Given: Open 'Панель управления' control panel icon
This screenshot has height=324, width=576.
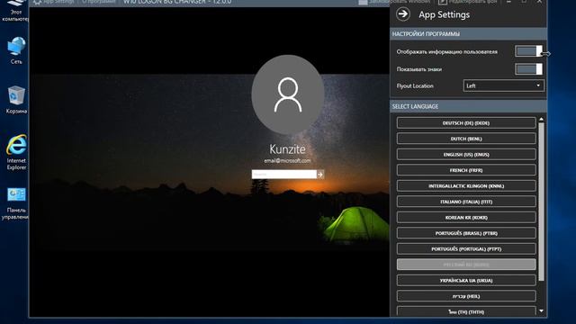Looking at the screenshot, I should pos(15,203).
